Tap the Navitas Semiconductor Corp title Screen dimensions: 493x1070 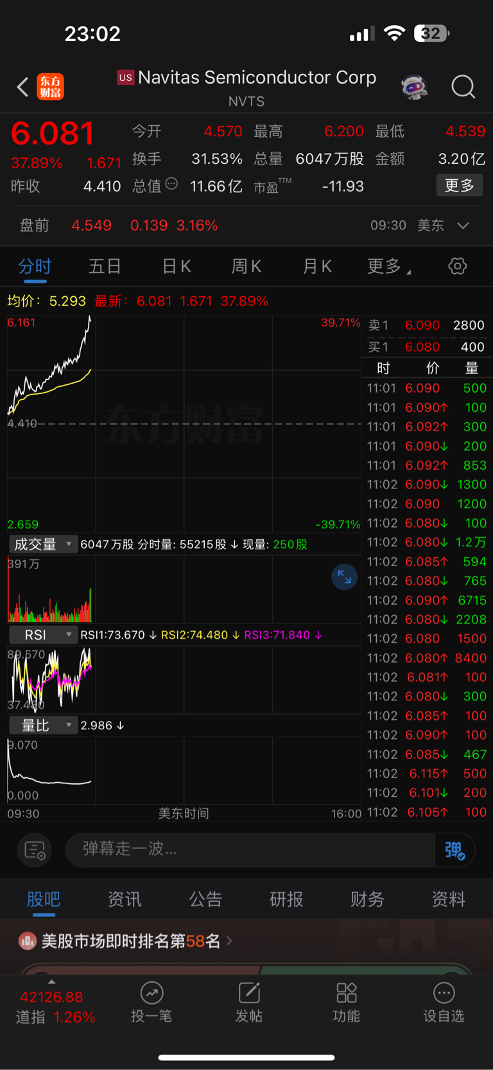[257, 78]
